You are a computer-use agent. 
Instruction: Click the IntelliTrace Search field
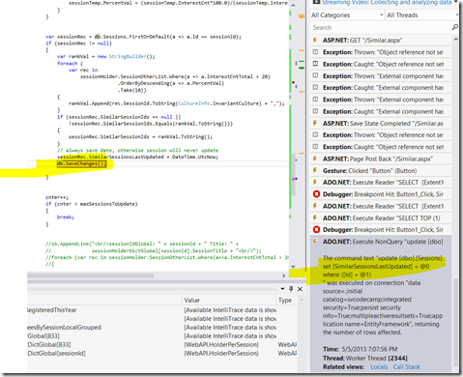(380, 28)
